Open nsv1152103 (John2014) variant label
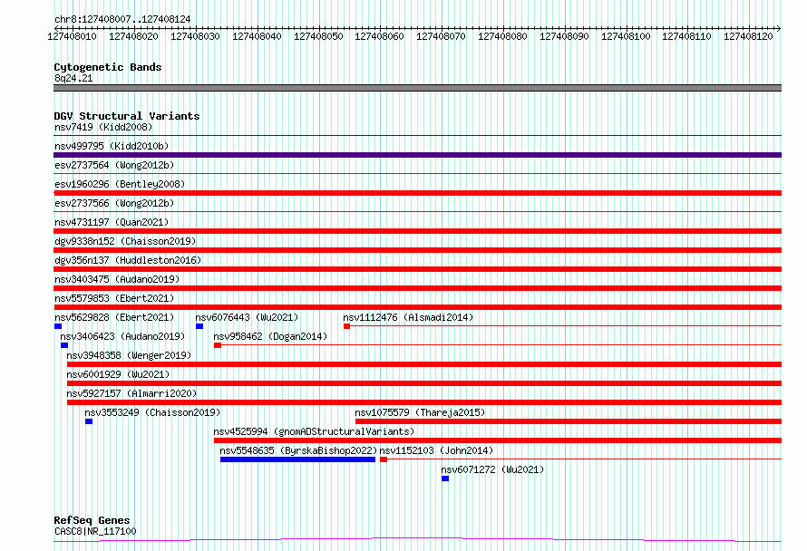 point(436,450)
